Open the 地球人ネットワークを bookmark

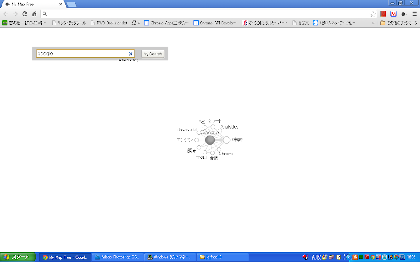click(x=334, y=23)
